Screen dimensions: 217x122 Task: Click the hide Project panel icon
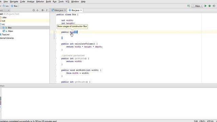tap(47, 10)
